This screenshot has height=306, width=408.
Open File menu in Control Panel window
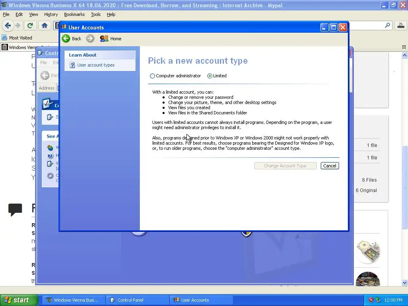(x=43, y=63)
